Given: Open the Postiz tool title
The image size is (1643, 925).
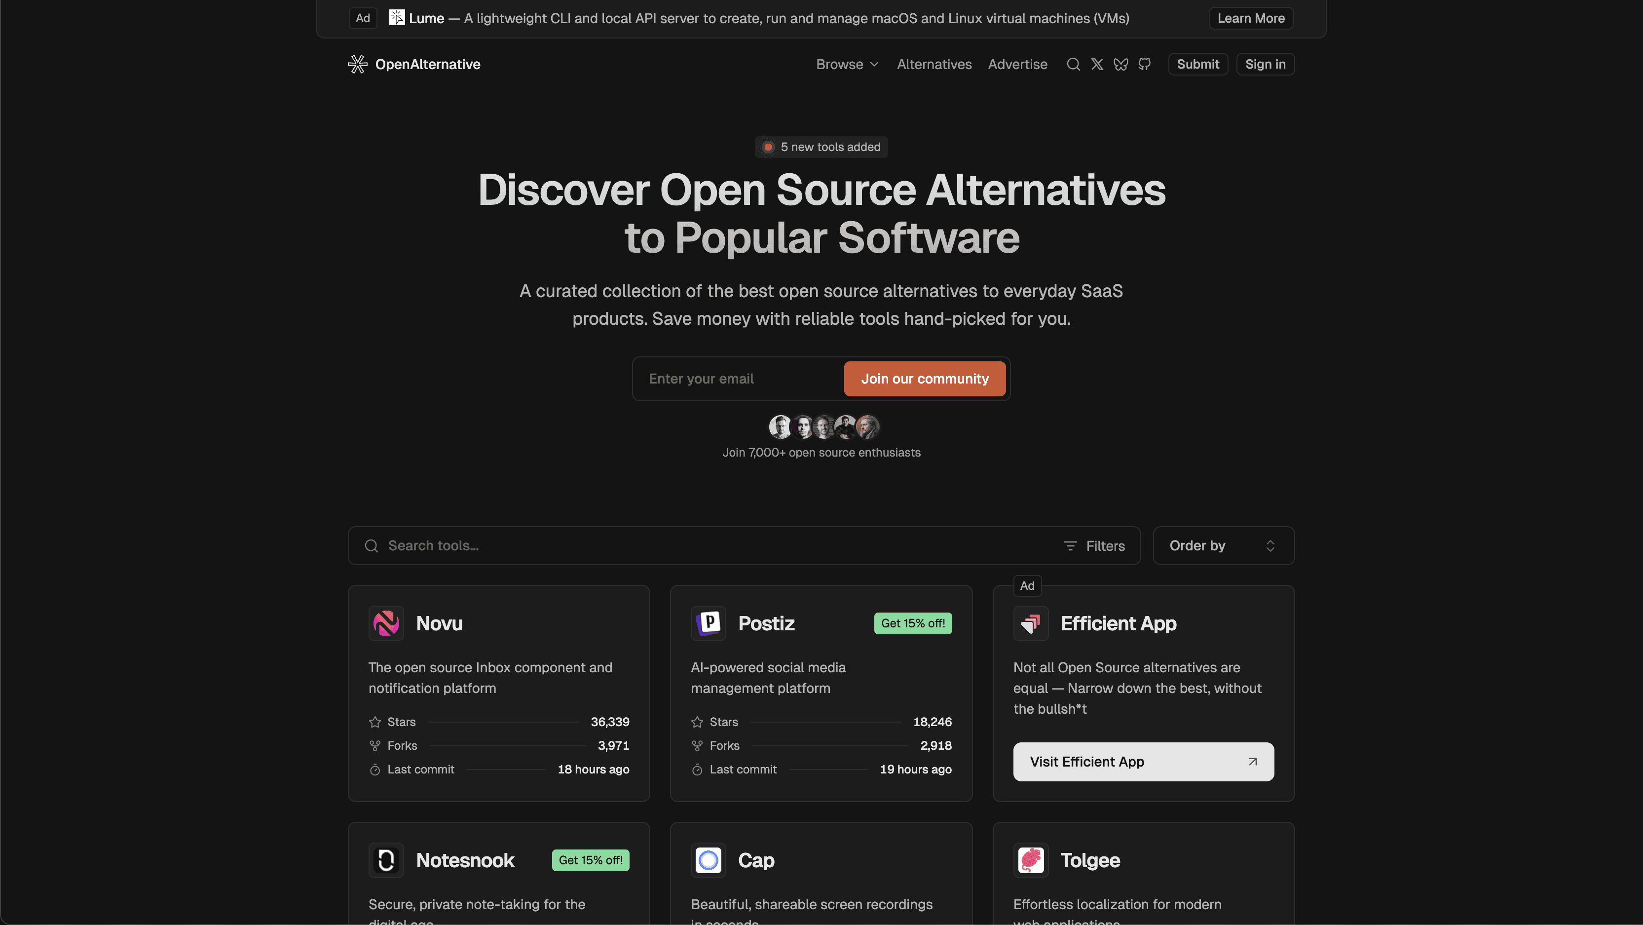Looking at the screenshot, I should tap(766, 623).
